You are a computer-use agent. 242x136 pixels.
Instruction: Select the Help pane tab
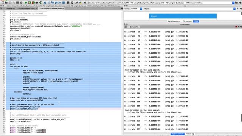click(196, 21)
